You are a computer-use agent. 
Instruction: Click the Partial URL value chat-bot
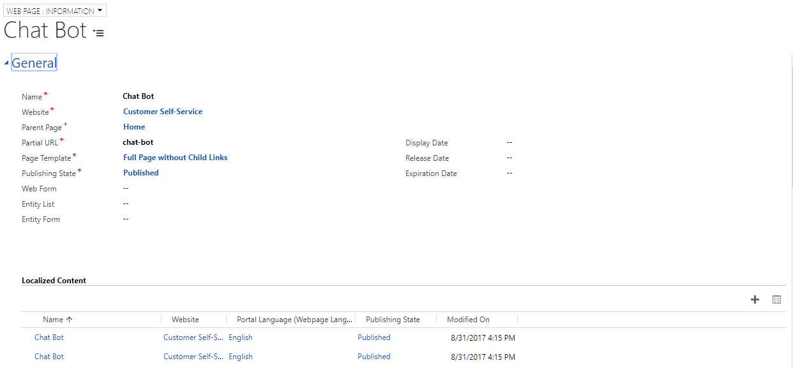[x=138, y=142]
